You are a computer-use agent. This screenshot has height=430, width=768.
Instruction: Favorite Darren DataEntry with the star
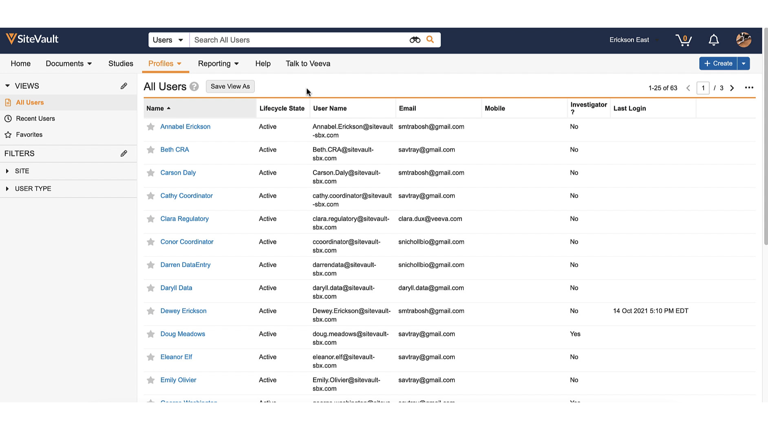[151, 265]
